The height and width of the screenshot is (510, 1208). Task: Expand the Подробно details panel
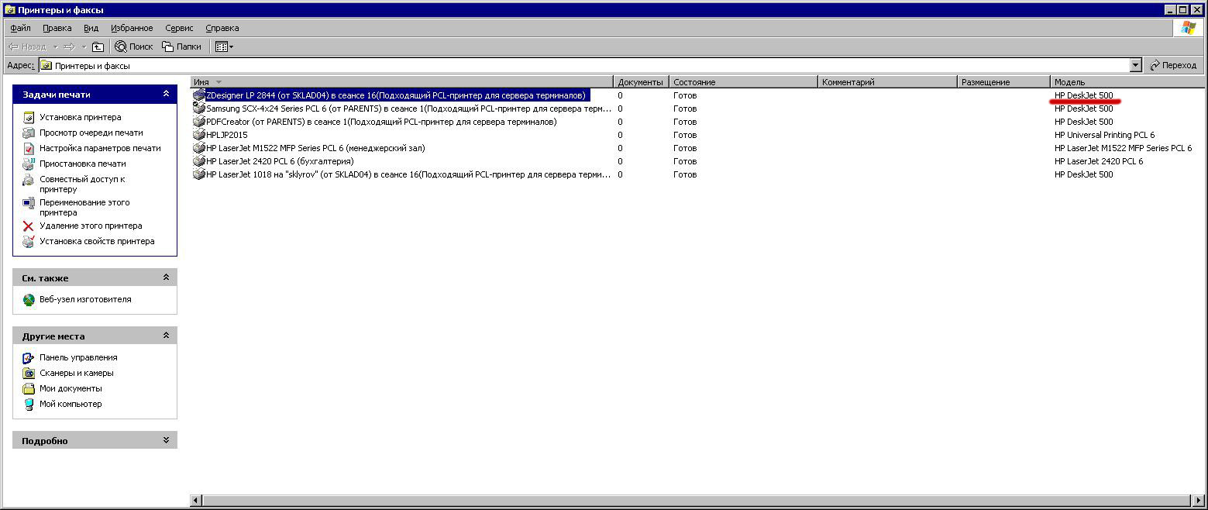tap(166, 440)
